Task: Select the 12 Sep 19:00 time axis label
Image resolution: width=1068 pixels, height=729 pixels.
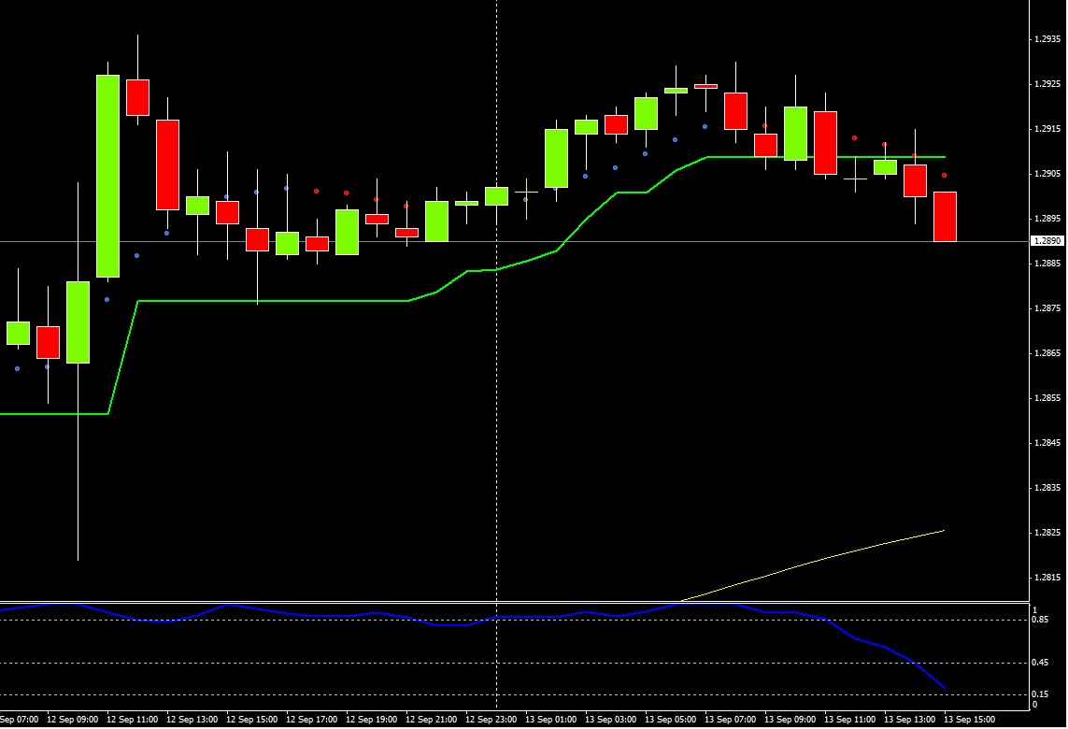Action: pyautogui.click(x=372, y=720)
